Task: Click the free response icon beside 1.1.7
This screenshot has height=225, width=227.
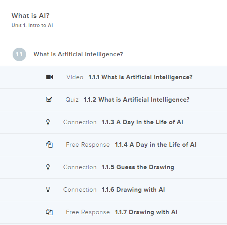Action: [x=49, y=212]
